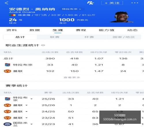Switch to the 赛程 tab
144x127 pixels.
81,30
